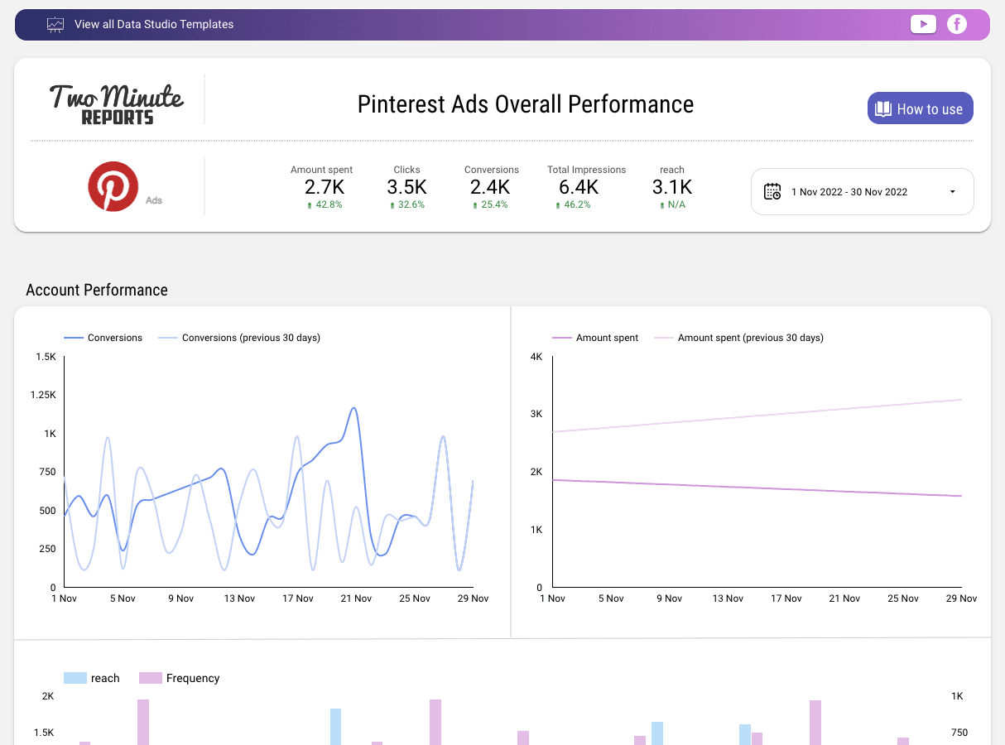Click the Pinterest Ads logo
The image size is (1005, 745).
pyautogui.click(x=114, y=186)
